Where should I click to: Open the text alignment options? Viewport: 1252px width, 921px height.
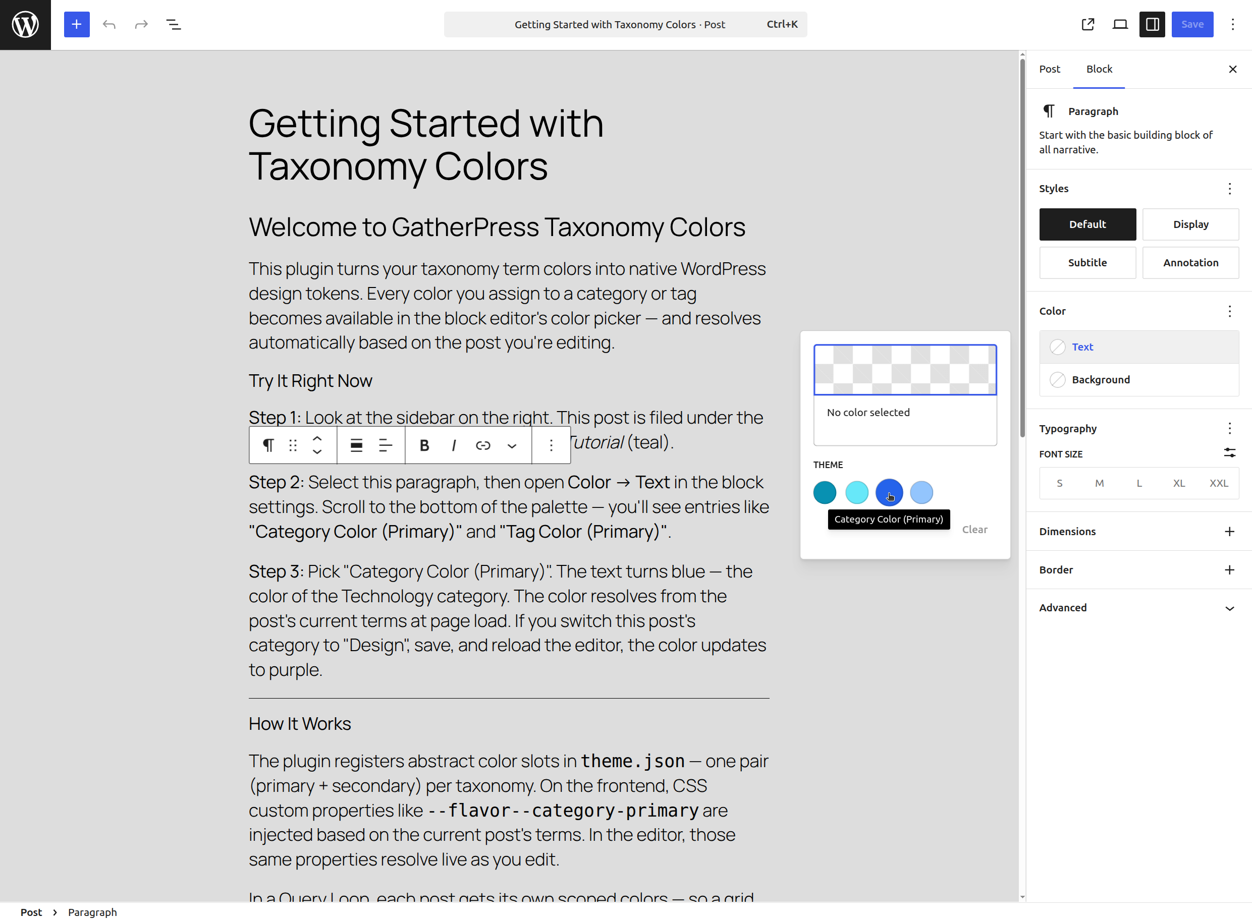[x=386, y=445]
